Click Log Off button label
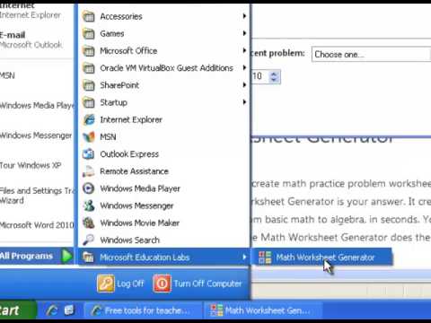Image resolution: width=431 pixels, height=323 pixels. tap(130, 284)
